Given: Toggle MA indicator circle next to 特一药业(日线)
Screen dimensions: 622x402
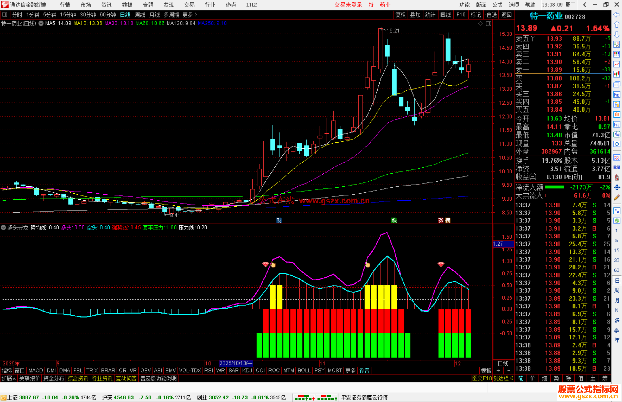Looking at the screenshot, I should coord(41,23).
